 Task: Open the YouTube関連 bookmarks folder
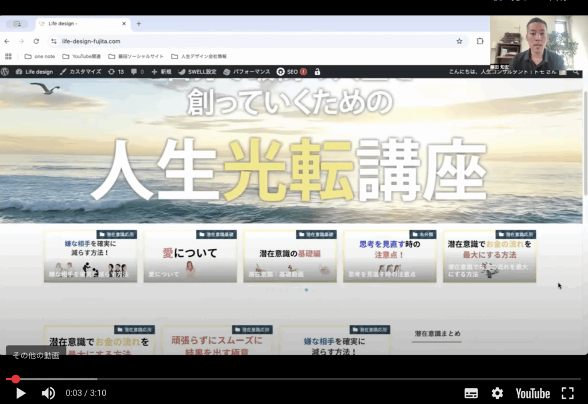82,56
